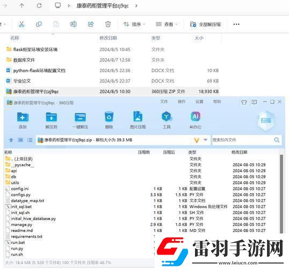The width and height of the screenshot is (289, 269).
Task: Sort archive list by 压缩后 column
Action: [169, 152]
